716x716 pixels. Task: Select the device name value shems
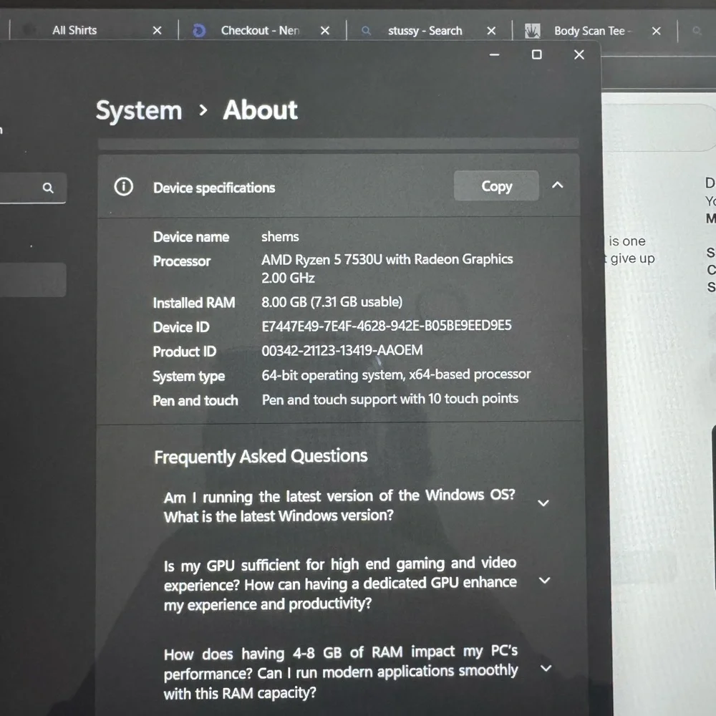(280, 236)
